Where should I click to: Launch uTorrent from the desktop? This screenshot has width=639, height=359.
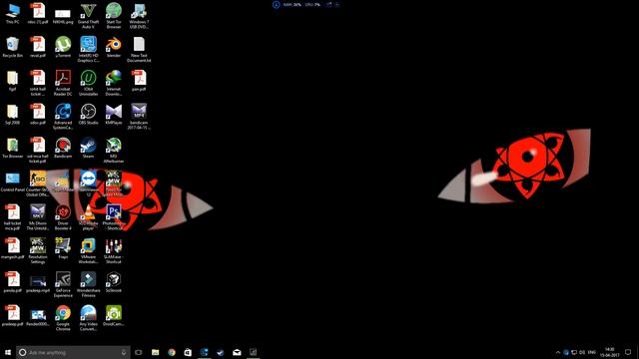(x=63, y=47)
